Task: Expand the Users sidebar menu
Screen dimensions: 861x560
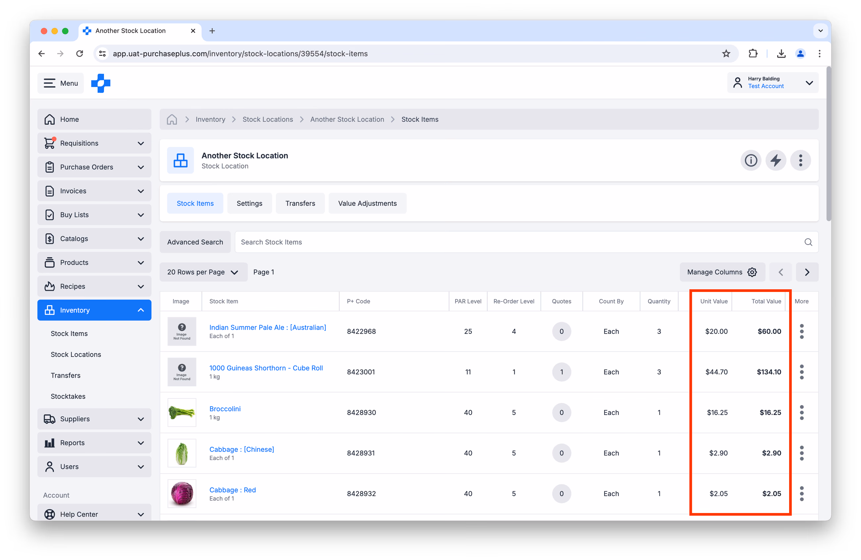Action: click(94, 467)
